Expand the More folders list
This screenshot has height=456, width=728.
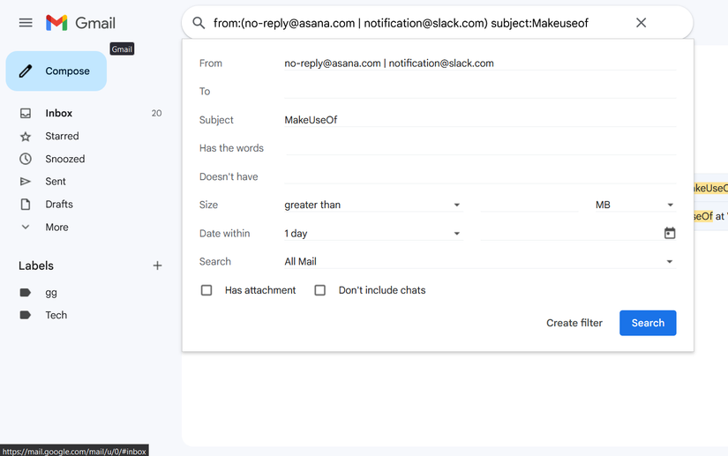pos(56,227)
